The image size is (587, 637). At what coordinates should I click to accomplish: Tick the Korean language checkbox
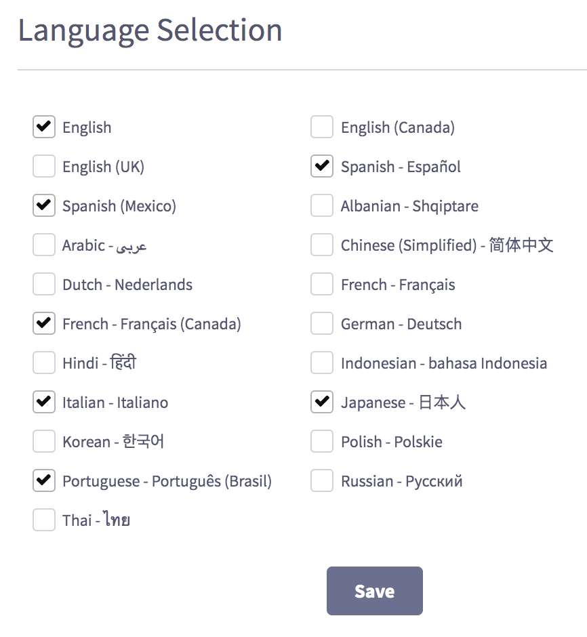pyautogui.click(x=44, y=442)
